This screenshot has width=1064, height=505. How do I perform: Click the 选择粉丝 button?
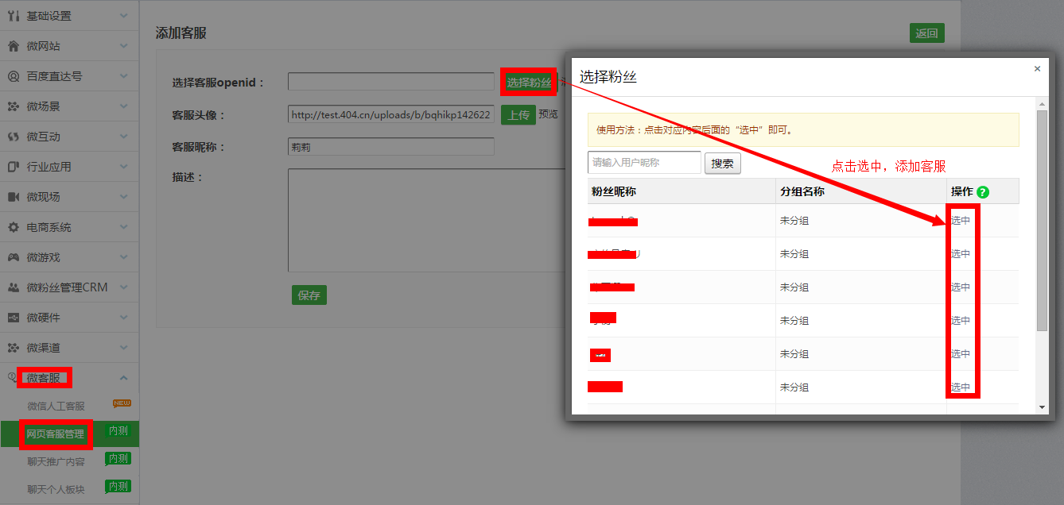point(529,83)
